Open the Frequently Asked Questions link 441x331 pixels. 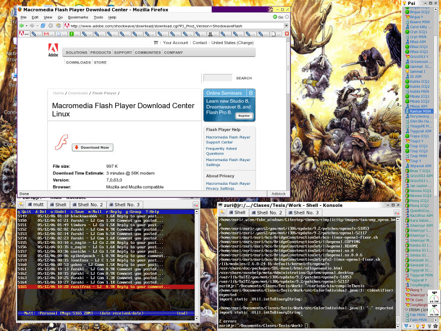222,151
